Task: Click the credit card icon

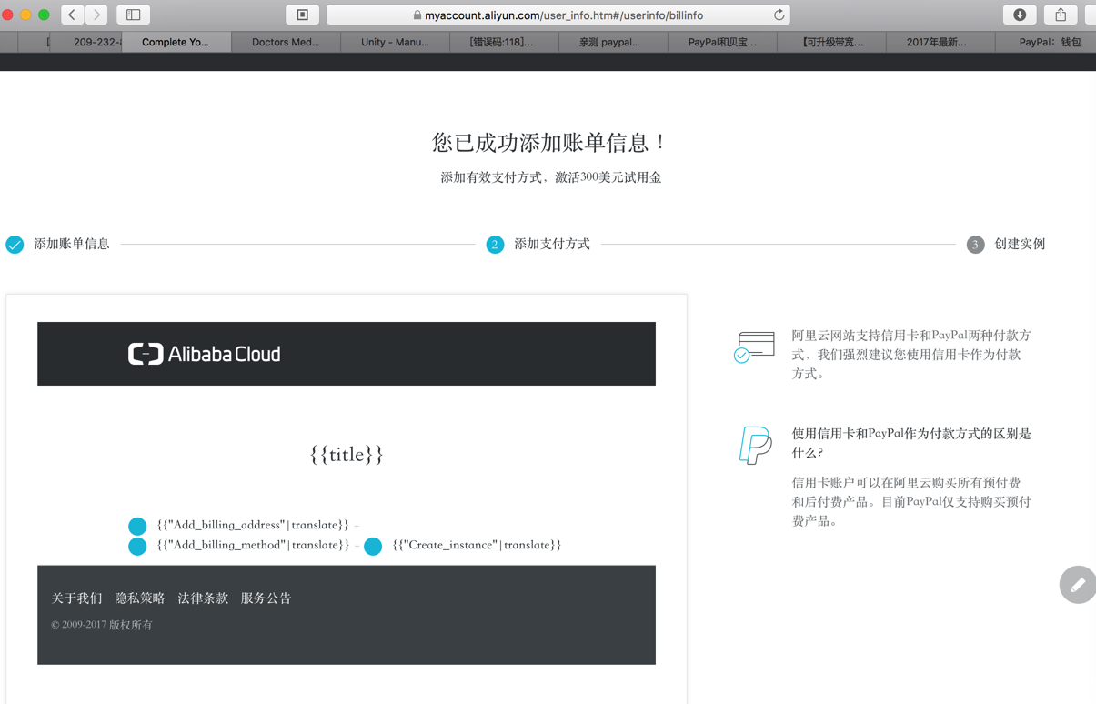Action: point(754,347)
